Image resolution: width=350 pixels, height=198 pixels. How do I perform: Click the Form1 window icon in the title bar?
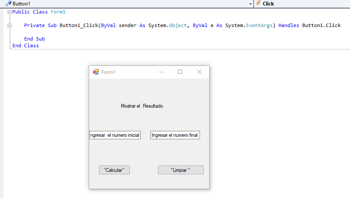(96, 72)
